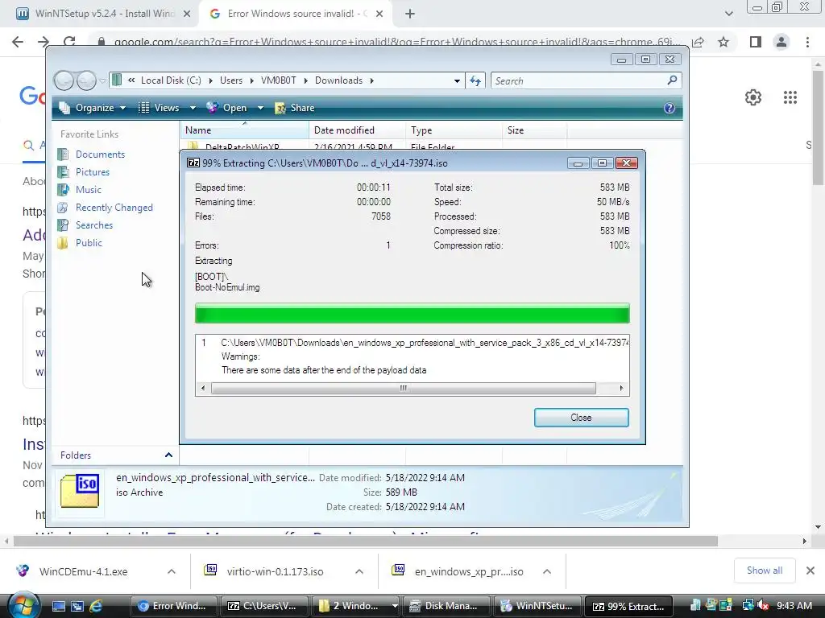Expand the address bar history dropdown
825x618 pixels.
coord(457,81)
